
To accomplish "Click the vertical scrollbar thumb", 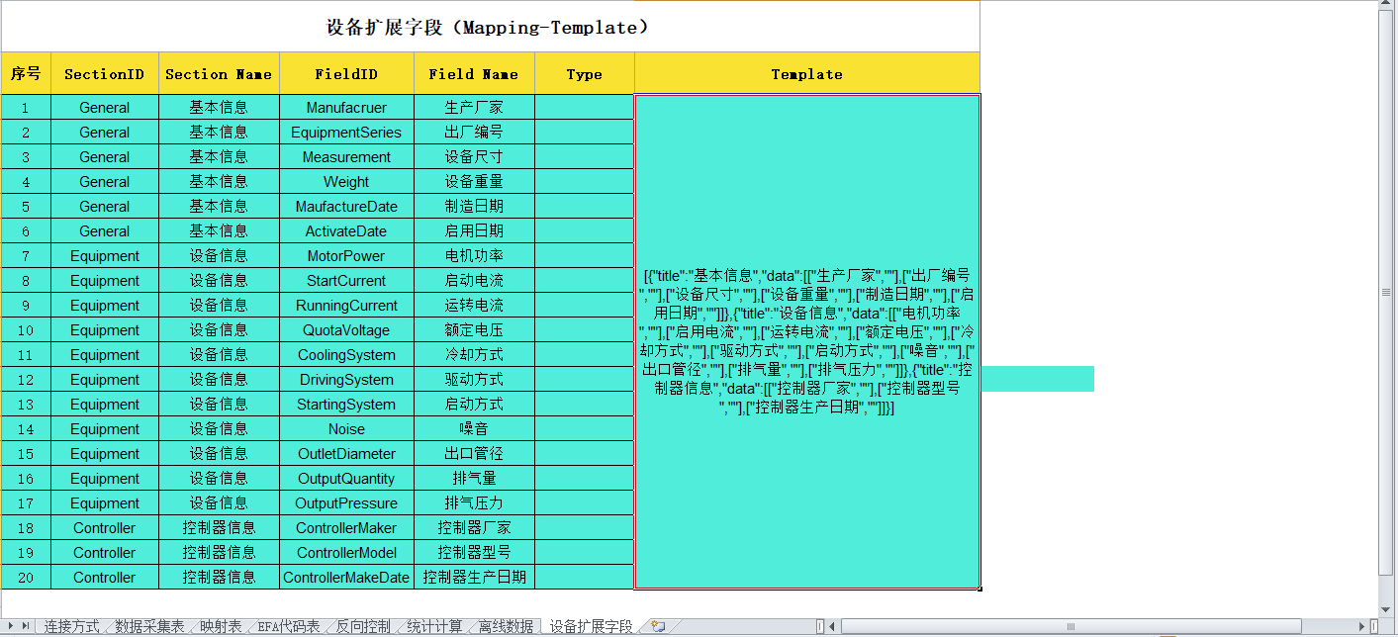I will coord(1387,292).
